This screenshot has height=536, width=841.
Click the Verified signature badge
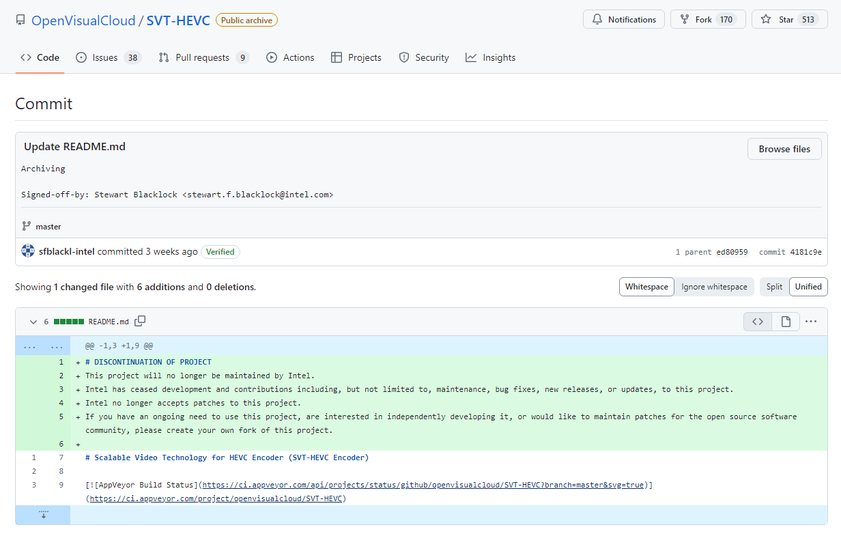coord(220,252)
